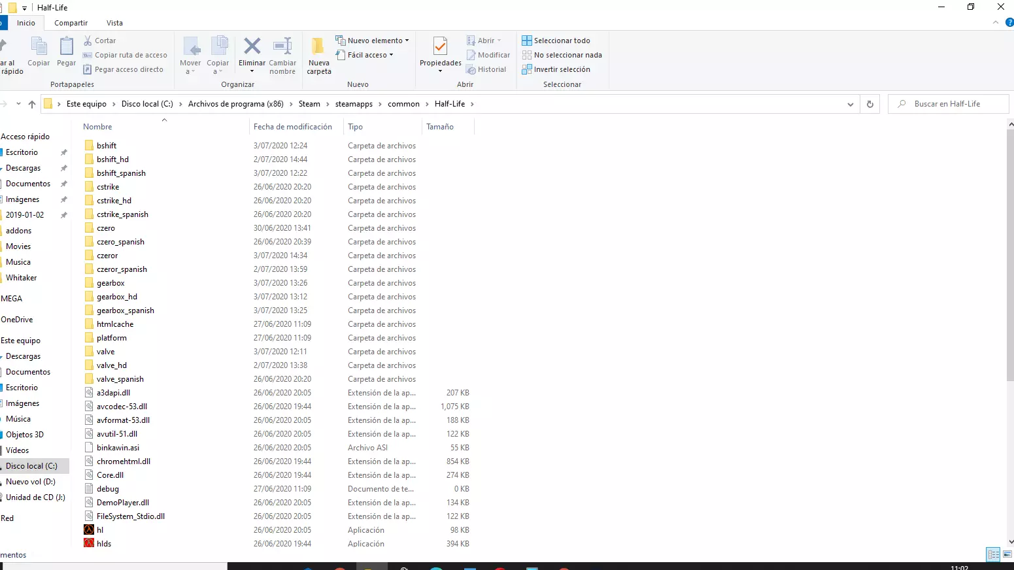Switch to details view button
Image resolution: width=1014 pixels, height=570 pixels.
(x=994, y=554)
